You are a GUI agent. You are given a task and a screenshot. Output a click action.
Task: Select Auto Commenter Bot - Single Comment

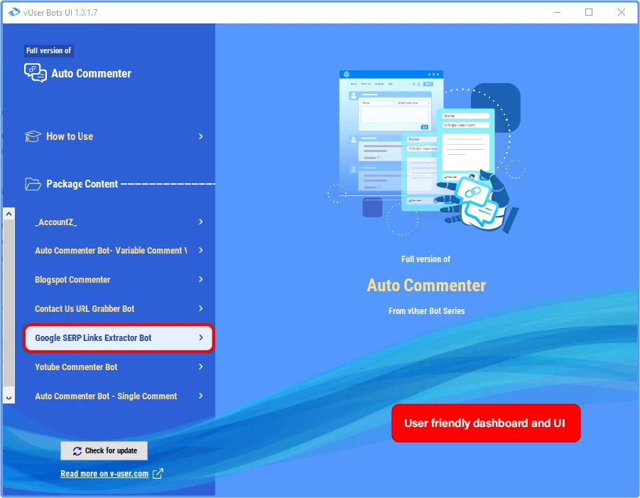pyautogui.click(x=119, y=396)
